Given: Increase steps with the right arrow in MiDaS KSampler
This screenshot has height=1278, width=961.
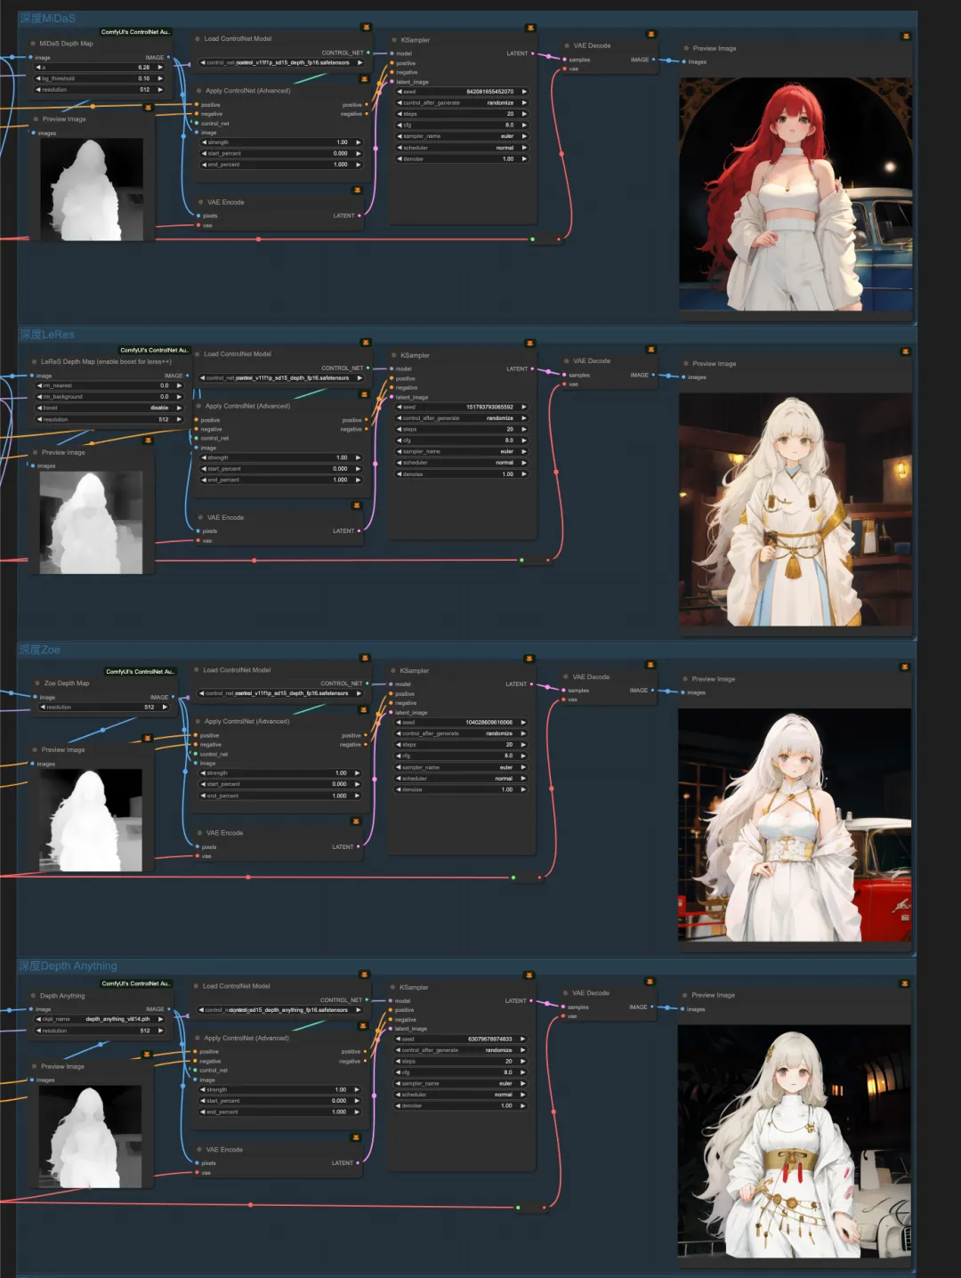Looking at the screenshot, I should pos(526,115).
